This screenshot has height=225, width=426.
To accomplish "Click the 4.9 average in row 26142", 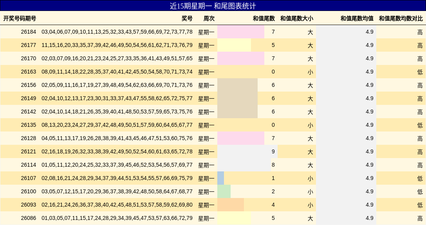I will (370, 112).
